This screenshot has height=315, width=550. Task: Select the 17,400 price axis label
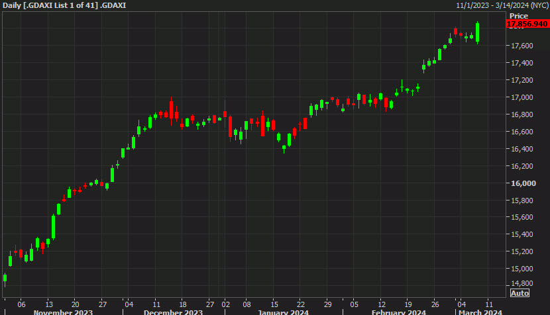coord(522,63)
